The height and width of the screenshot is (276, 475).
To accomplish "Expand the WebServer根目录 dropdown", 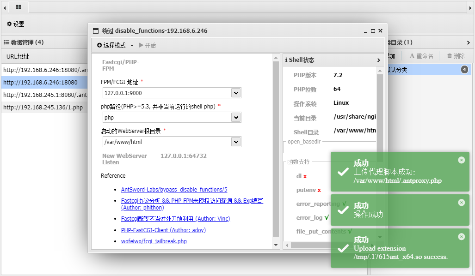I will [236, 142].
